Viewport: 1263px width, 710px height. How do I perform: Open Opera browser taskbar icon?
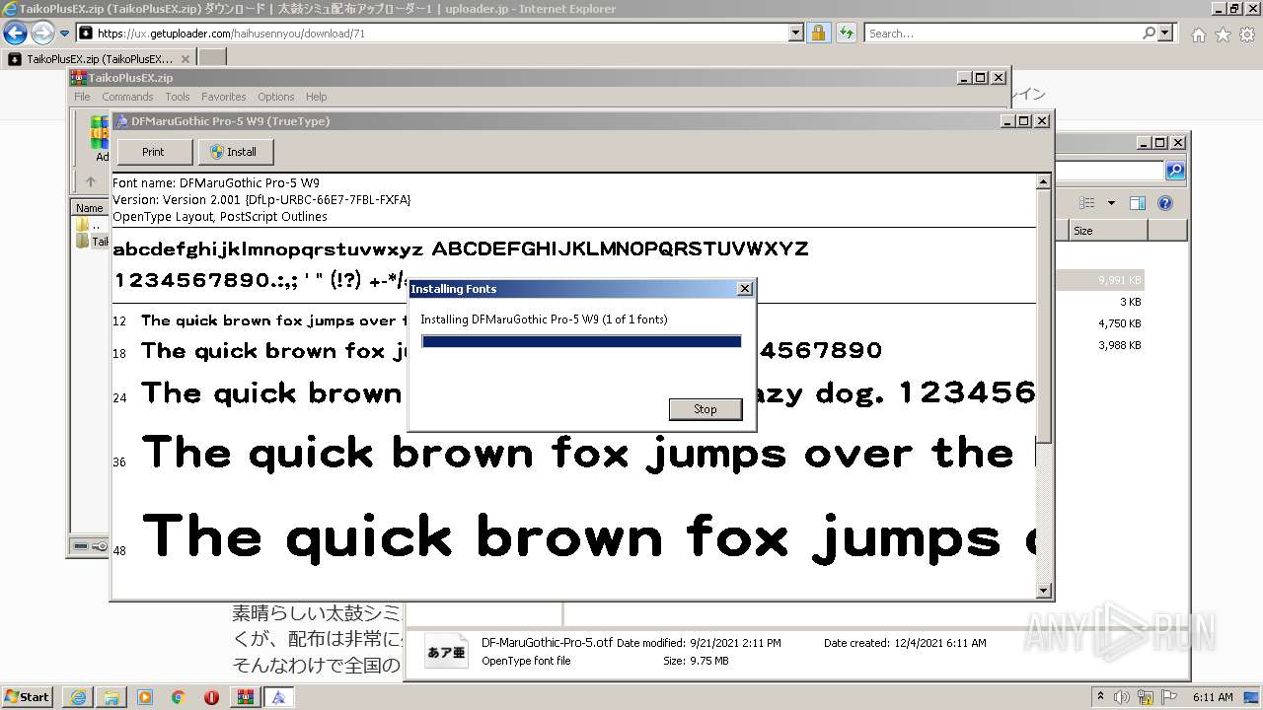[212, 697]
